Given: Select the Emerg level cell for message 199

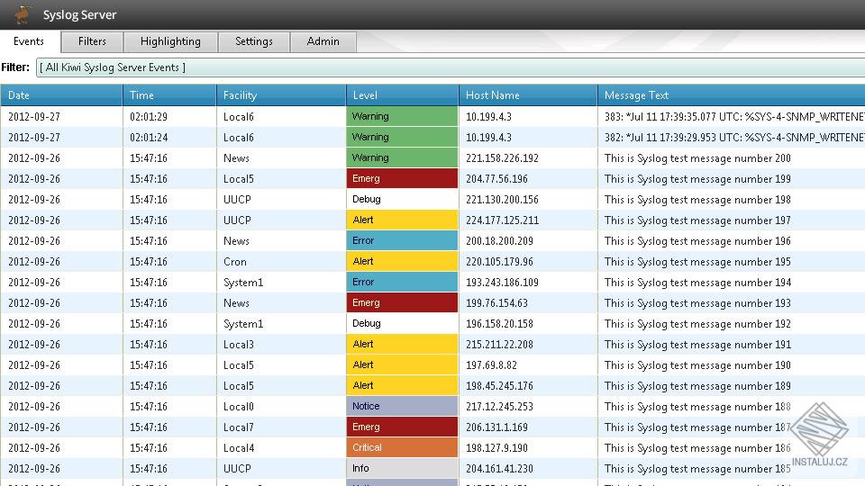Looking at the screenshot, I should pos(402,178).
